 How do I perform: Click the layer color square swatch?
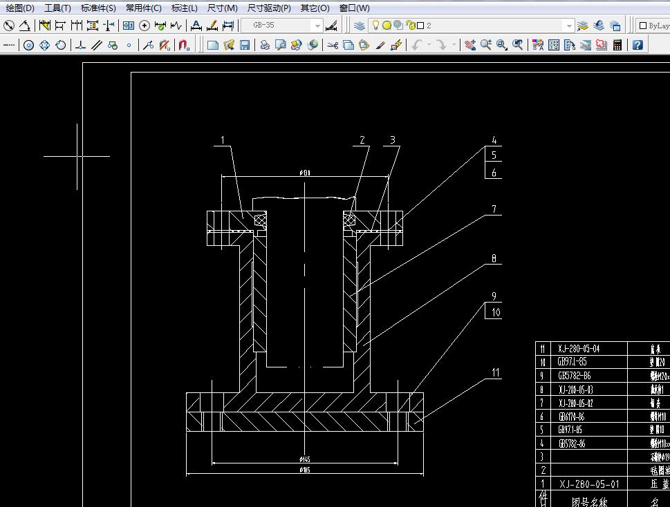coord(420,26)
